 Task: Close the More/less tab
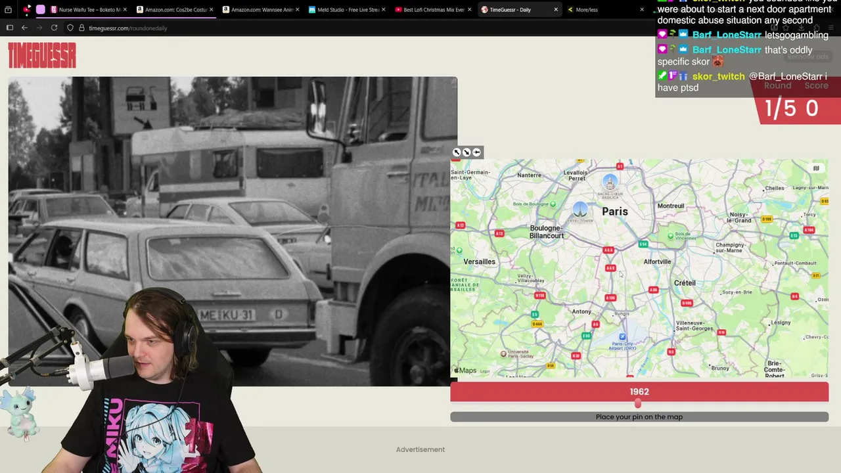pyautogui.click(x=642, y=10)
